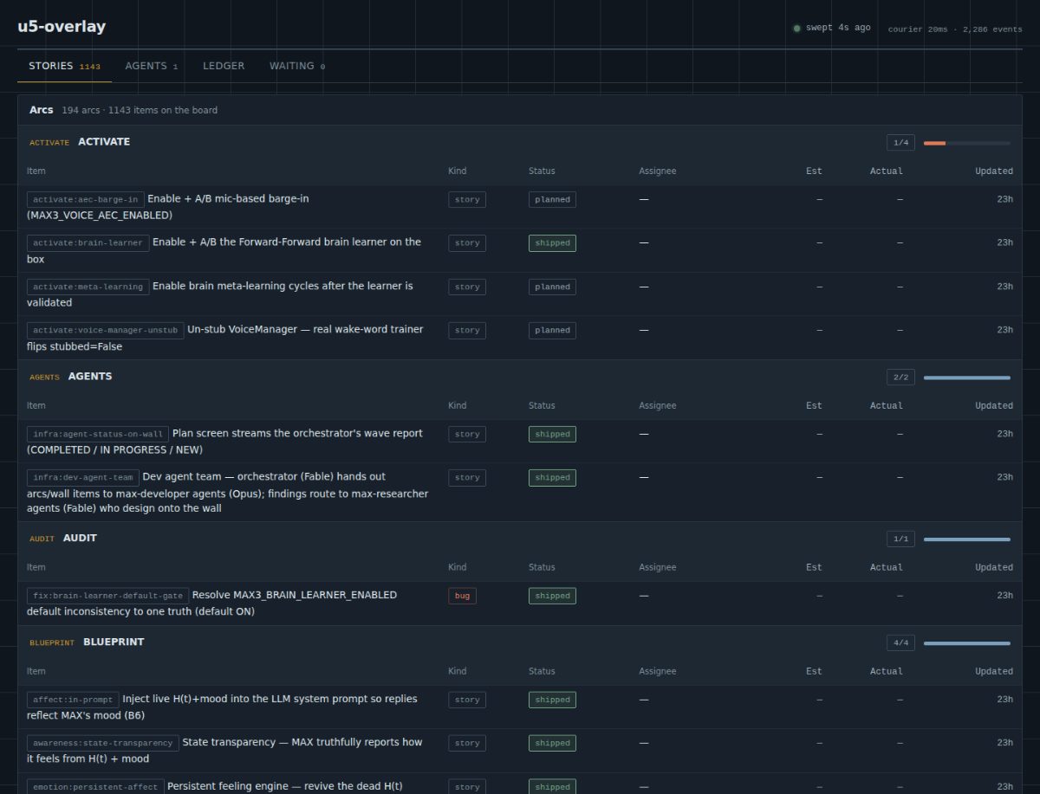The height and width of the screenshot is (794, 1040).
Task: Click the ACTIVATE 1/4 progress bar
Action: (x=966, y=143)
